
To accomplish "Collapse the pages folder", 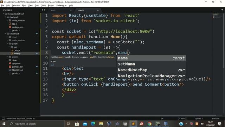I will [x=7, y=43].
